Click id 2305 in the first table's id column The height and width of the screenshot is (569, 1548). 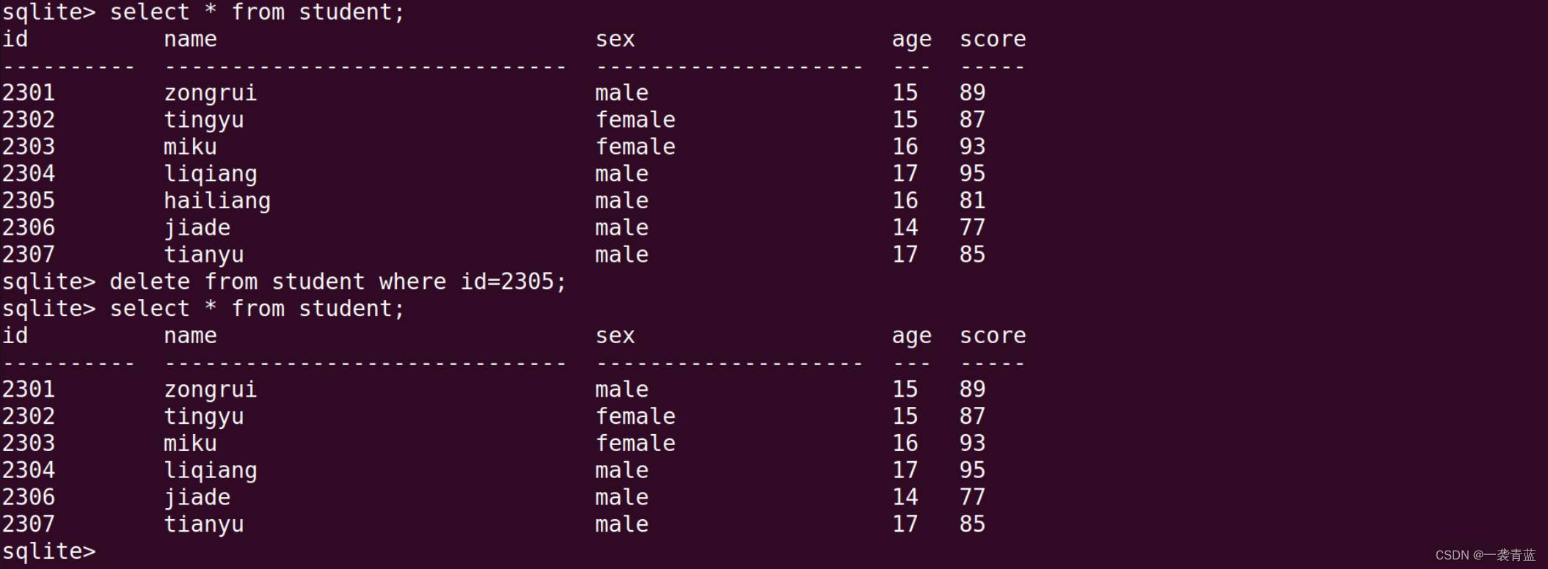click(x=29, y=201)
